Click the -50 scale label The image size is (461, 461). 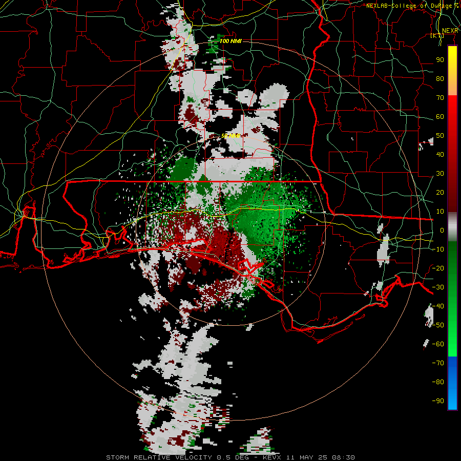[x=438, y=325]
